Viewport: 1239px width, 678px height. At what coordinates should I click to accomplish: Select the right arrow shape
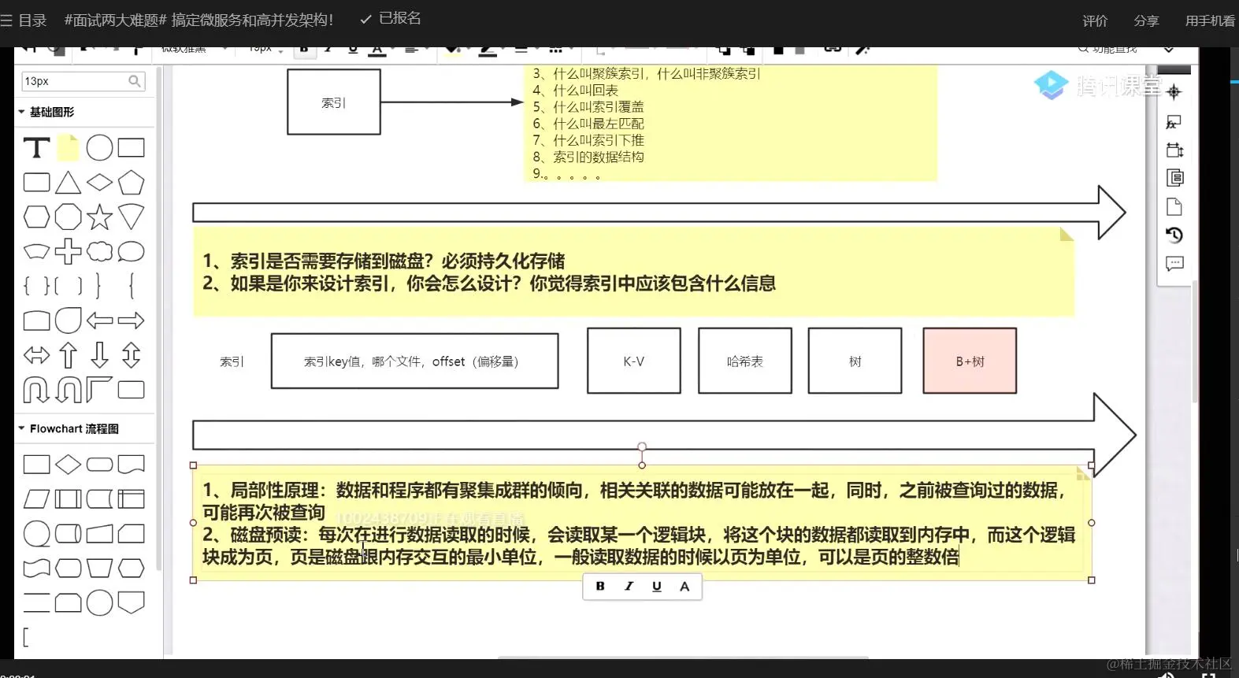pos(131,320)
